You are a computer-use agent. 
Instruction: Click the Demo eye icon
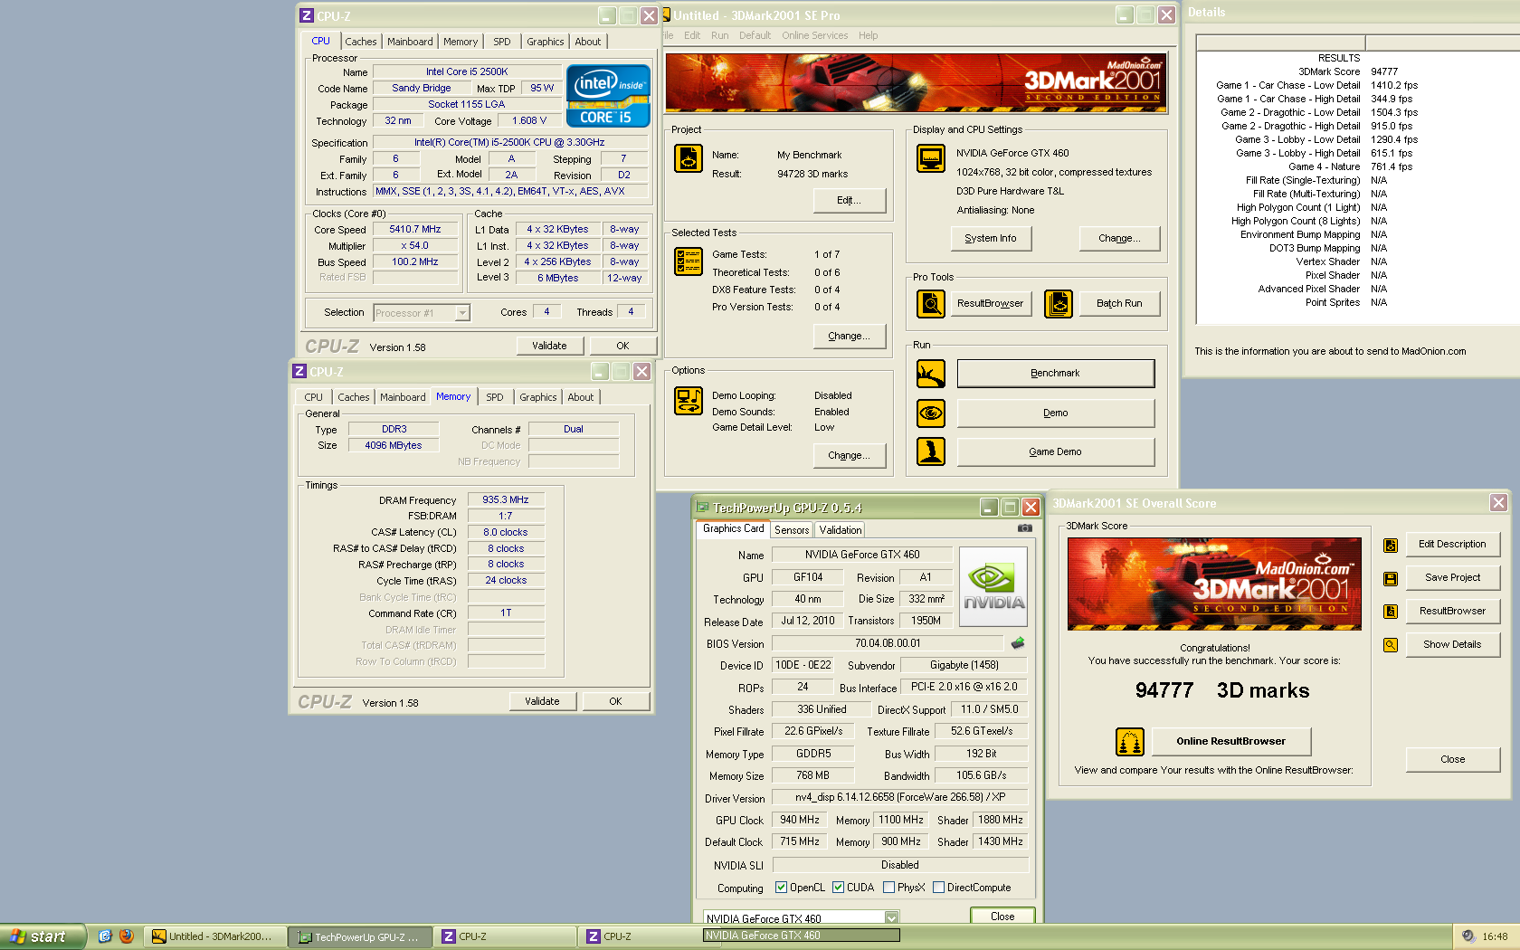(x=931, y=413)
